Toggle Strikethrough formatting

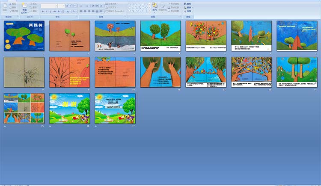pyautogui.click(x=54, y=12)
